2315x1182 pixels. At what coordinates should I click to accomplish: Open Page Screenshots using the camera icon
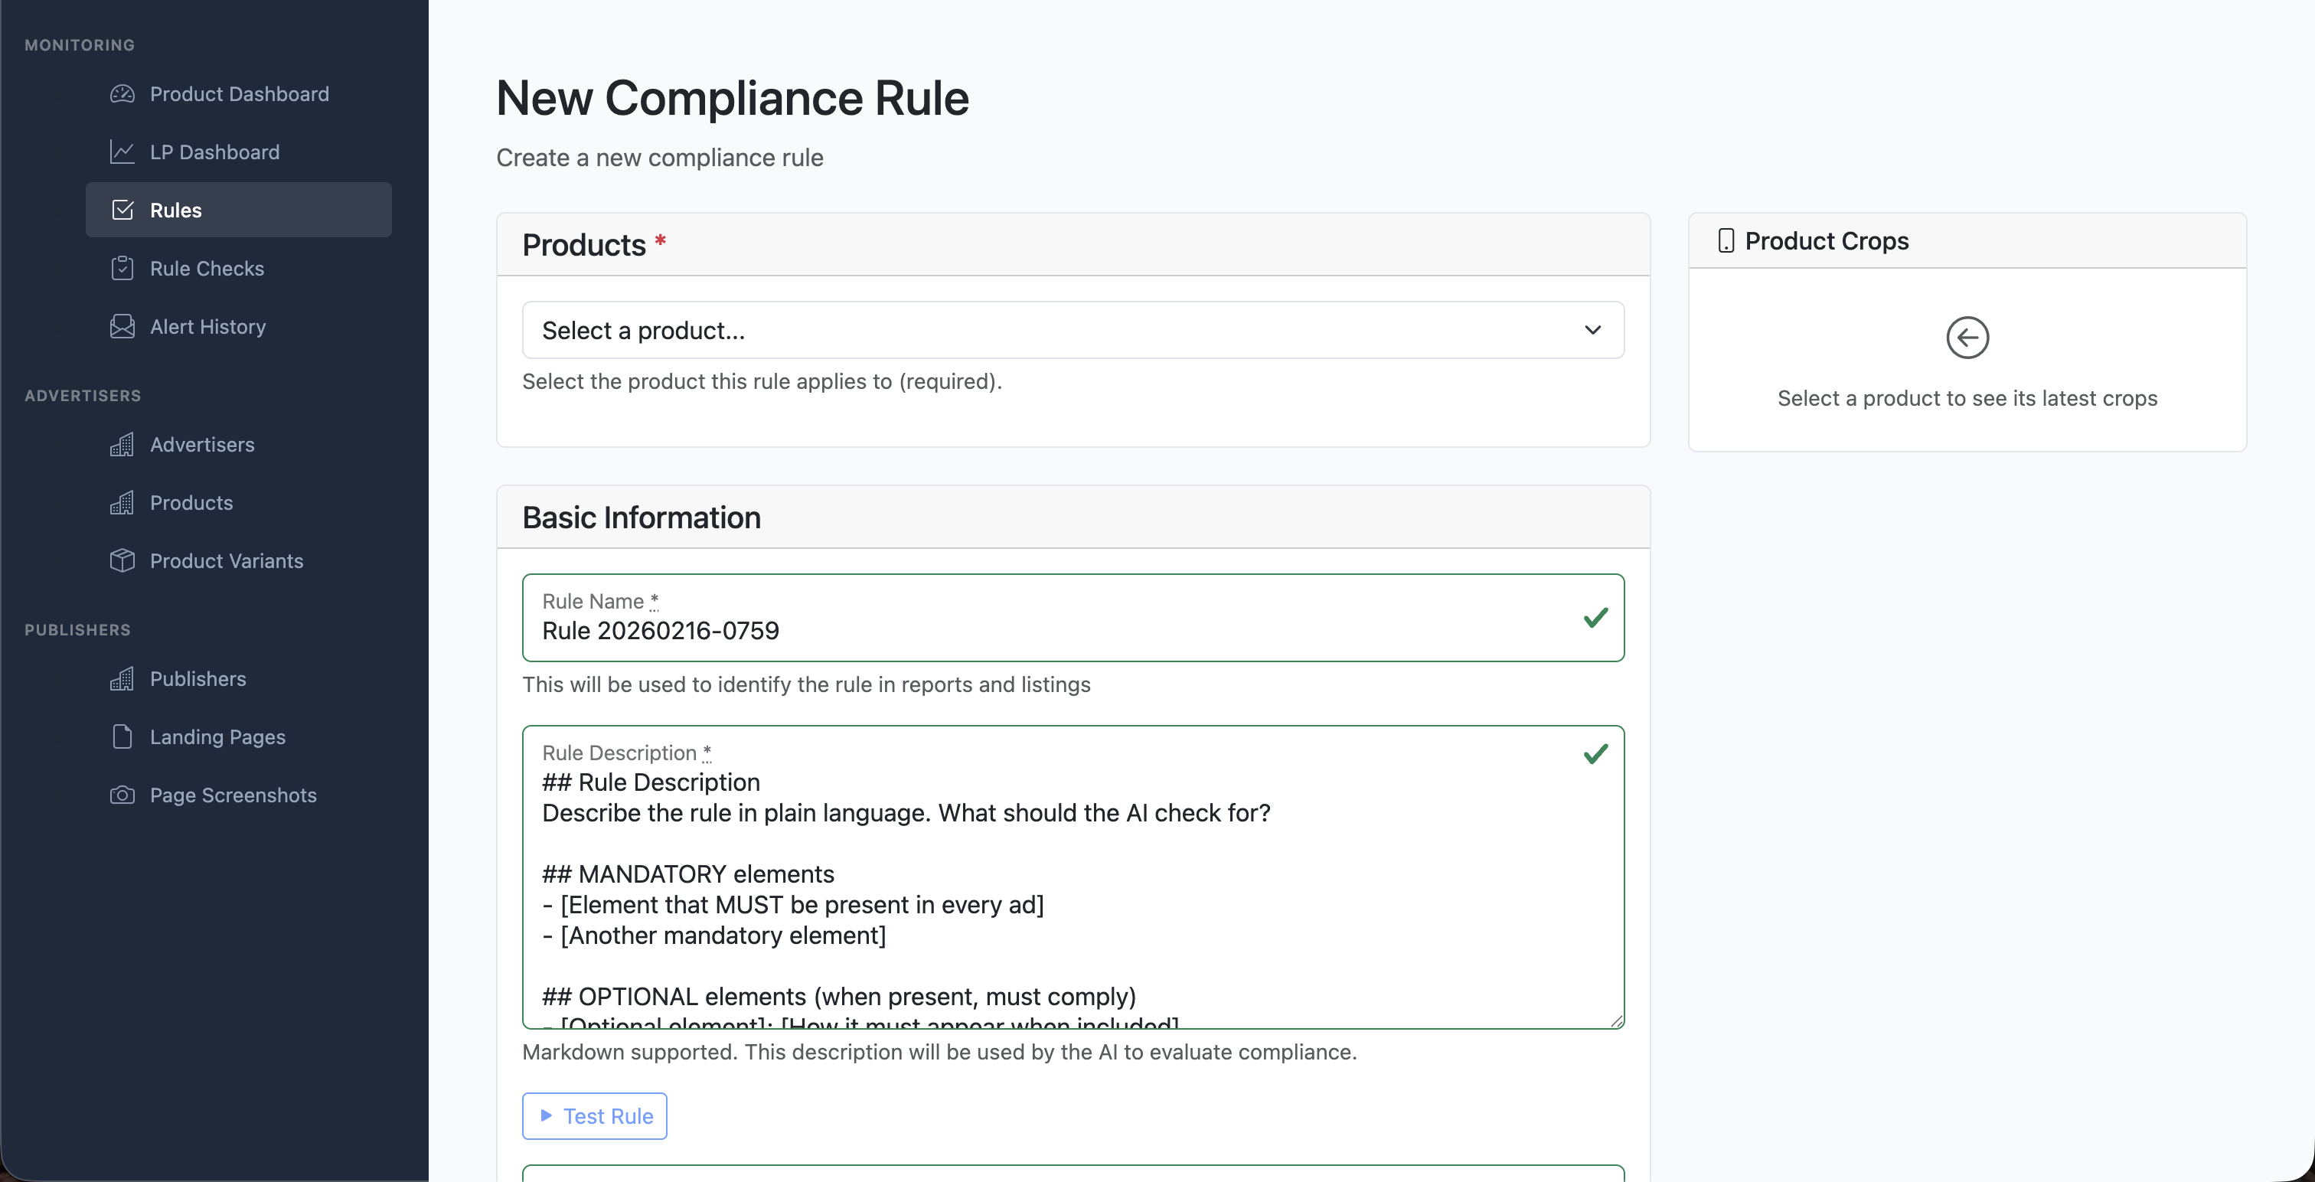(122, 795)
